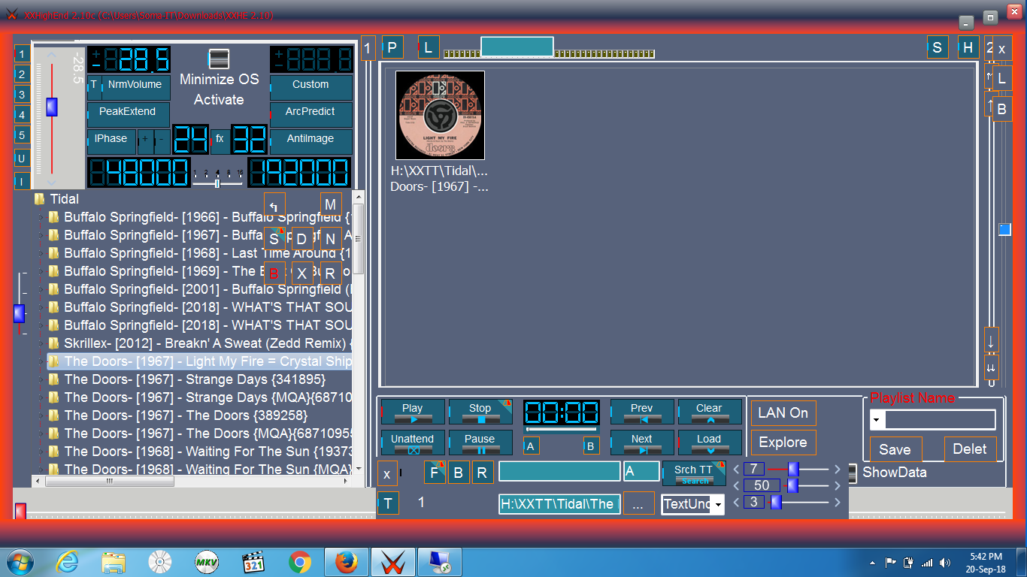This screenshot has width=1027, height=577.
Task: Click the M button above N
Action: pyautogui.click(x=330, y=205)
